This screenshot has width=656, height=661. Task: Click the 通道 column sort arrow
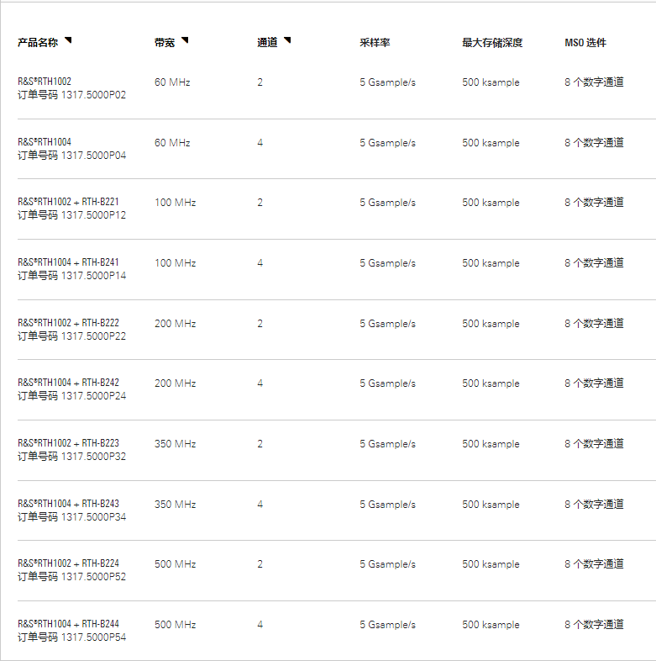pyautogui.click(x=287, y=40)
